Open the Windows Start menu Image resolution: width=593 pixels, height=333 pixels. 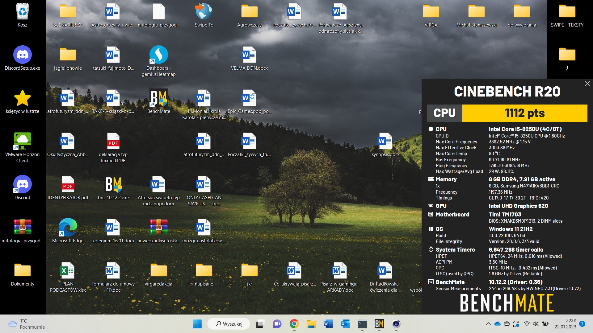(x=197, y=324)
